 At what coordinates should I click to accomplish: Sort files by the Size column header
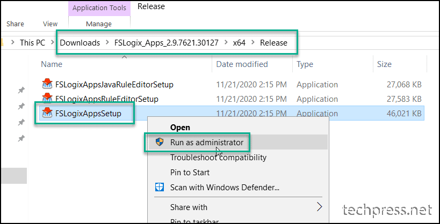click(384, 64)
